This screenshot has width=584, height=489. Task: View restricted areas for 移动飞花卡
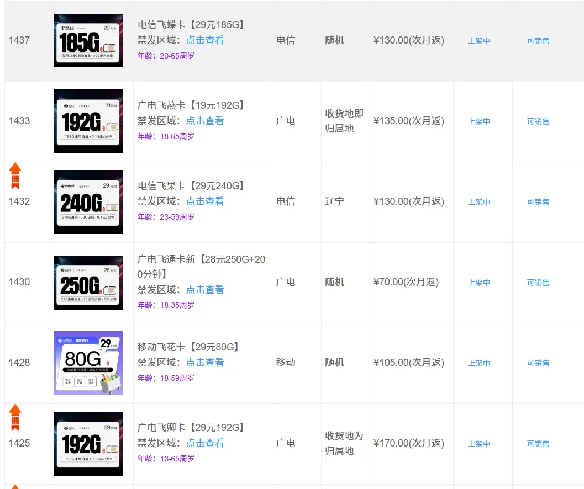205,363
